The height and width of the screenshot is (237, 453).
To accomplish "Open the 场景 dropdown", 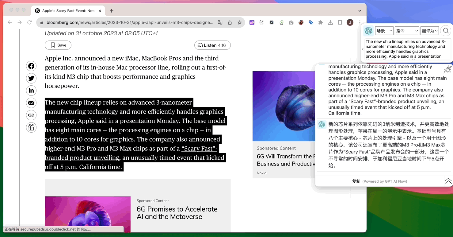I will [x=384, y=31].
